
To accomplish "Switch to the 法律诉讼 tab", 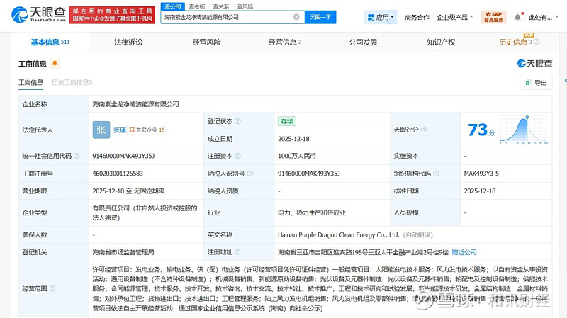I will click(x=128, y=42).
